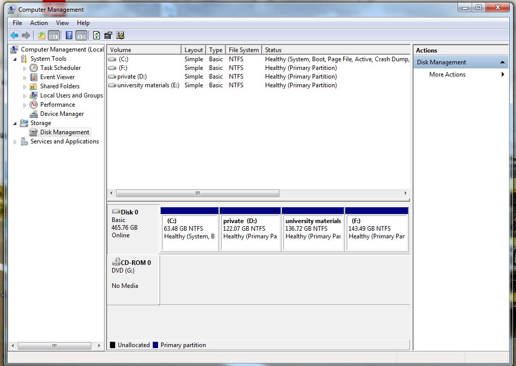Click the Export List folder icon
Image resolution: width=516 pixels, height=366 pixels.
(x=41, y=35)
